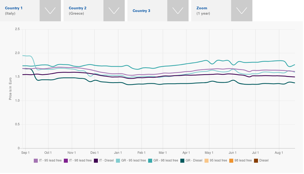Screen dimensions: 304x174
Task: Click the purple IT - 95 legend square
Action: click(x=36, y=161)
